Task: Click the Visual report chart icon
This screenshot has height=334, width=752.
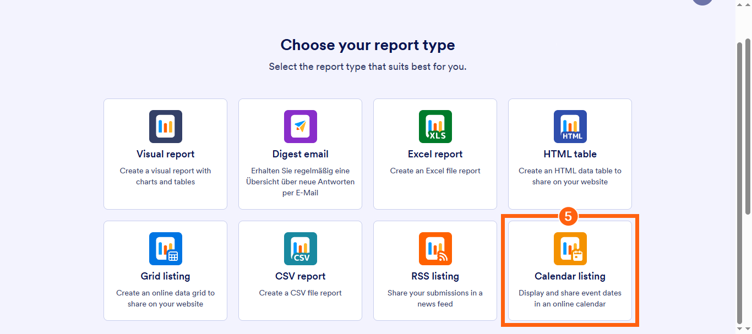Action: pyautogui.click(x=166, y=127)
